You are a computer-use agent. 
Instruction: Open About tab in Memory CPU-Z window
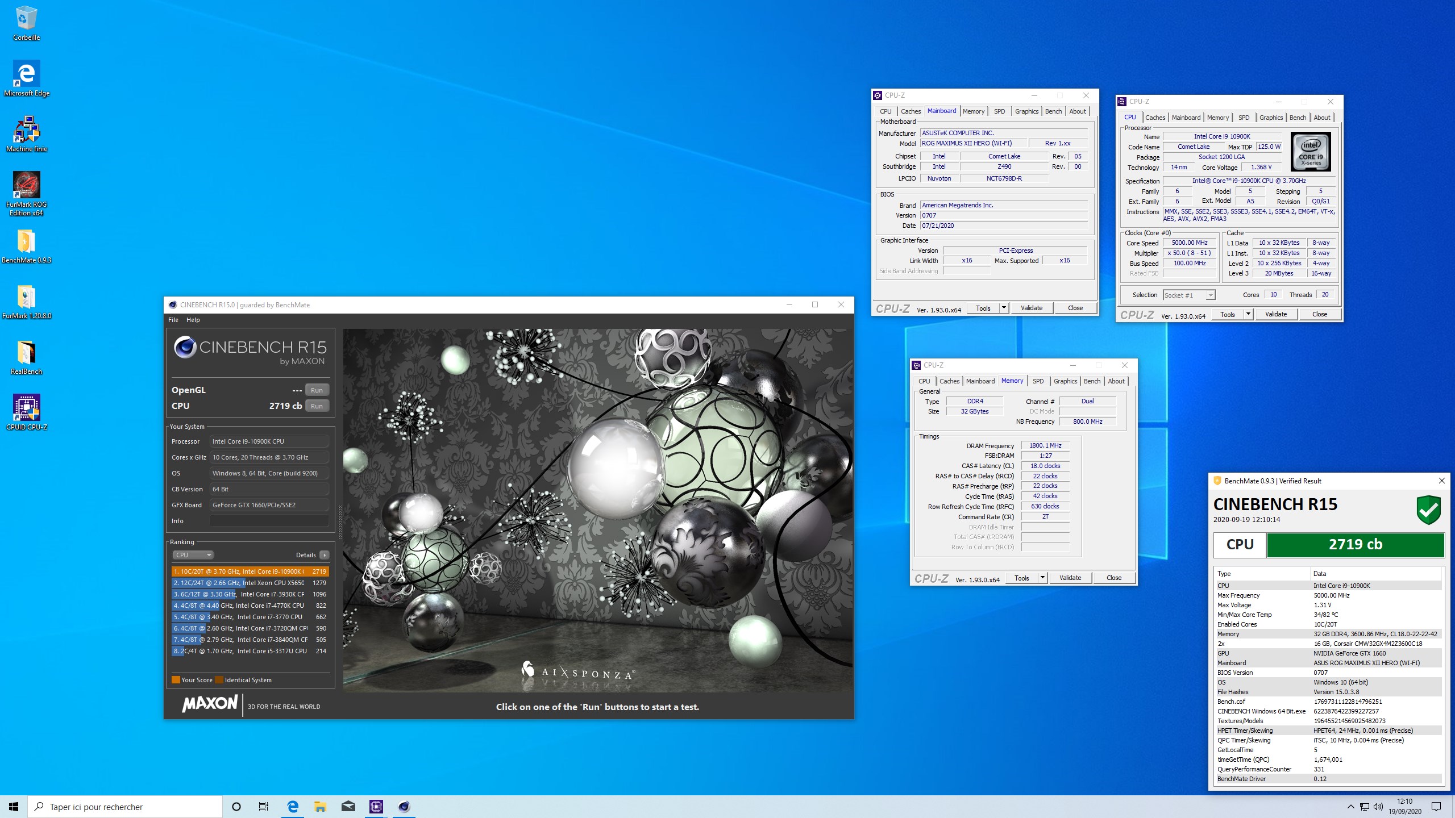point(1116,381)
